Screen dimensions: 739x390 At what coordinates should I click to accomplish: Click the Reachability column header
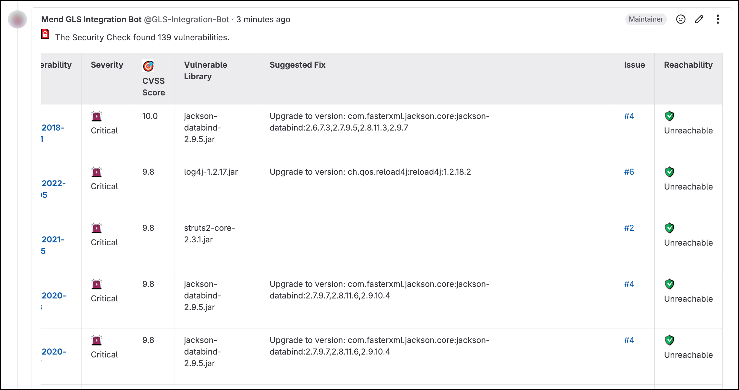click(688, 65)
